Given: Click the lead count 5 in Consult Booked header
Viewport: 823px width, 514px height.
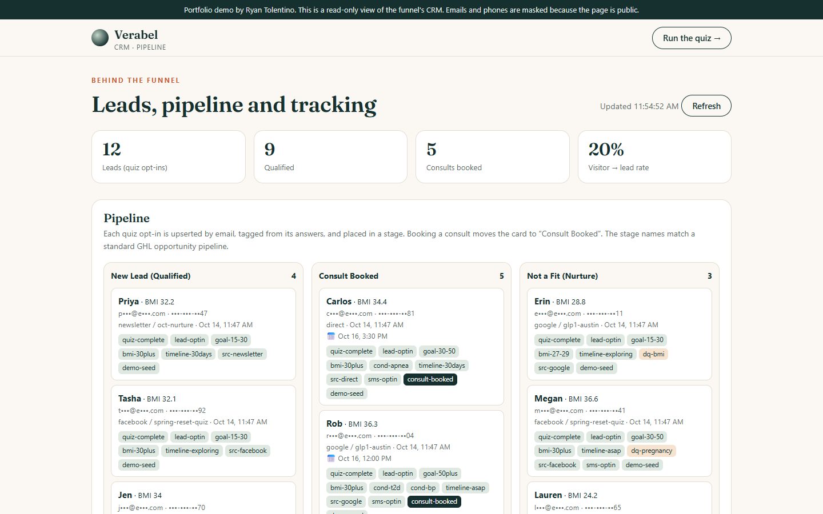Looking at the screenshot, I should coord(502,276).
